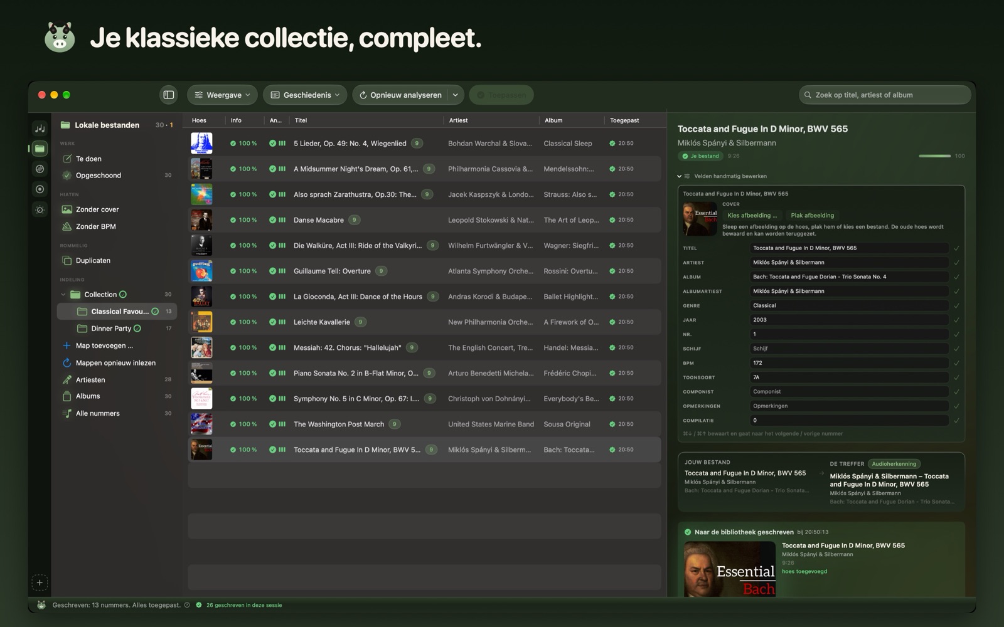The width and height of the screenshot is (1004, 627).
Task: Open Alle nummers list
Action: [117, 413]
